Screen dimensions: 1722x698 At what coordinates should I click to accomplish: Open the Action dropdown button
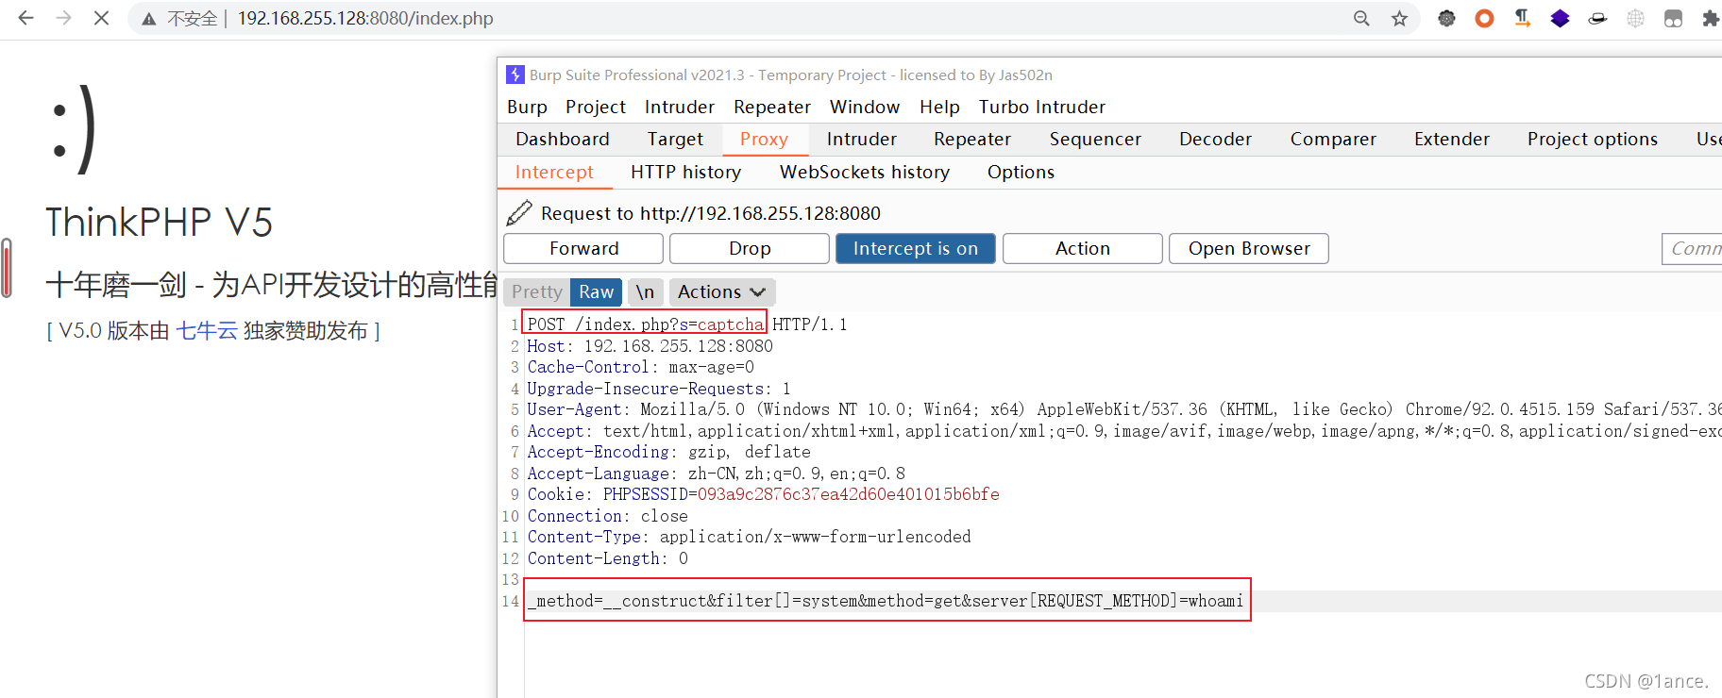[1082, 248]
